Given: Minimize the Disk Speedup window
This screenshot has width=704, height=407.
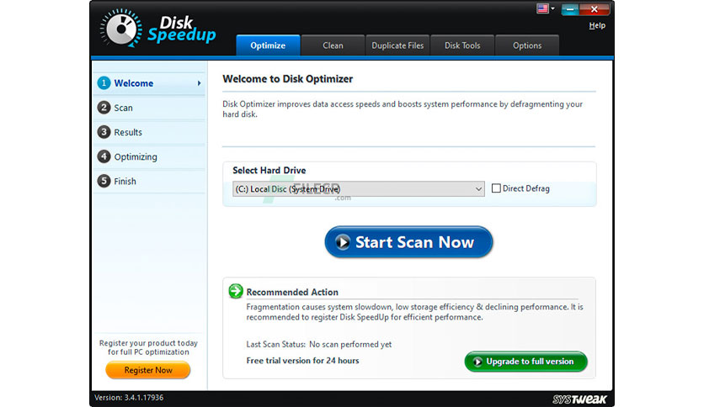Looking at the screenshot, I should (x=570, y=9).
